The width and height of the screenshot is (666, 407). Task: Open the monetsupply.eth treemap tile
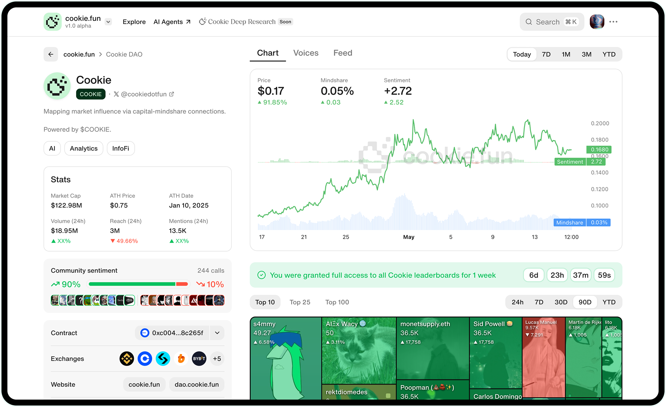tap(433, 348)
